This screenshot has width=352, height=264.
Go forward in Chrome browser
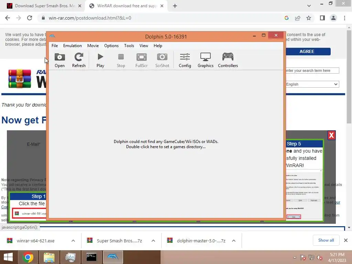pyautogui.click(x=19, y=18)
